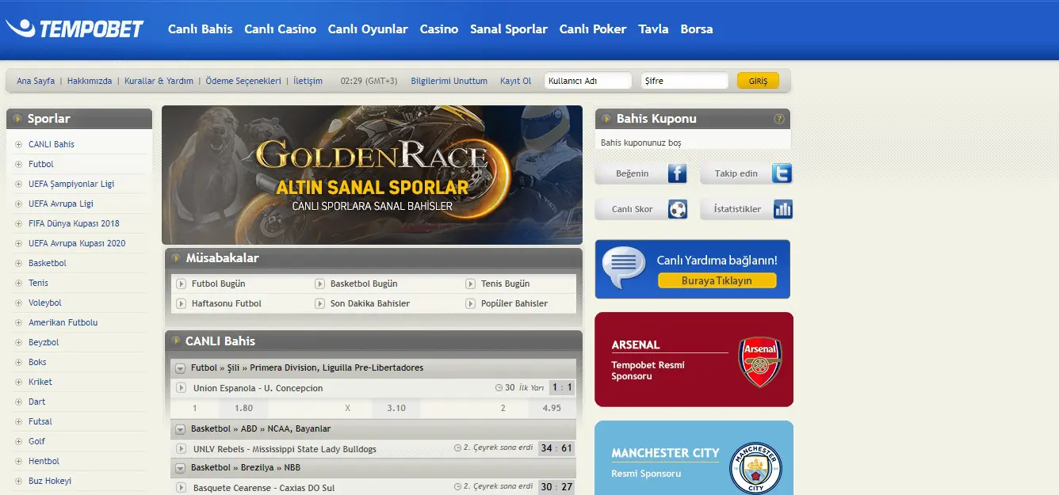Click the round arrow icon in the Sporlar header
The height and width of the screenshot is (495, 1059).
tap(17, 119)
